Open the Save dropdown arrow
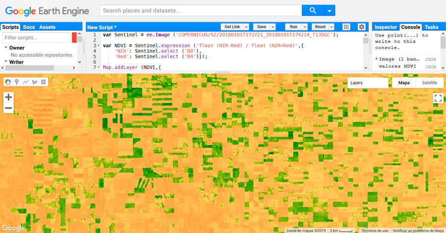The height and width of the screenshot is (233, 446). 273,27
